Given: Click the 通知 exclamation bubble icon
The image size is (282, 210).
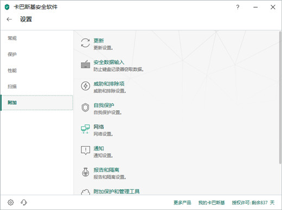Looking at the screenshot, I should pos(85,150).
